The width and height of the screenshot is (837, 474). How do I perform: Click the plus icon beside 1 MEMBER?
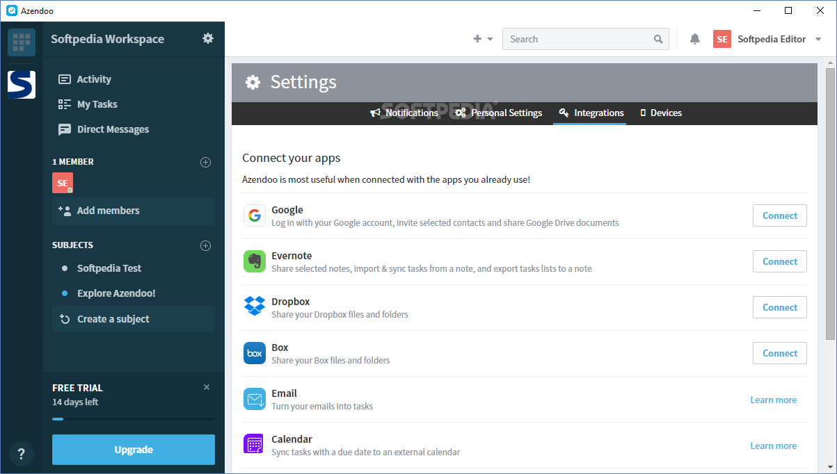point(205,162)
